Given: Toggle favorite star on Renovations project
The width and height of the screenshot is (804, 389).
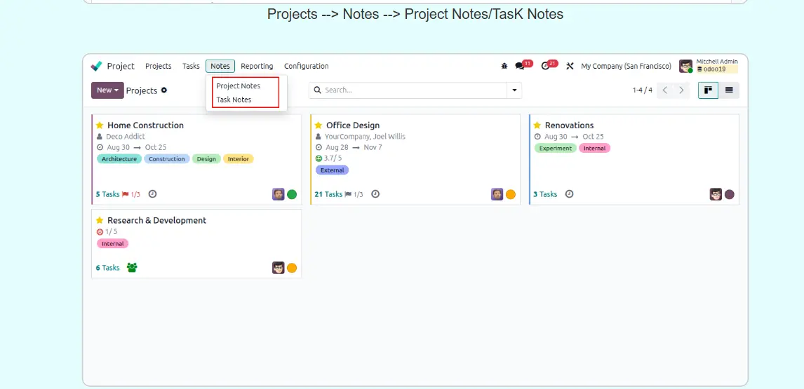Looking at the screenshot, I should pos(537,125).
